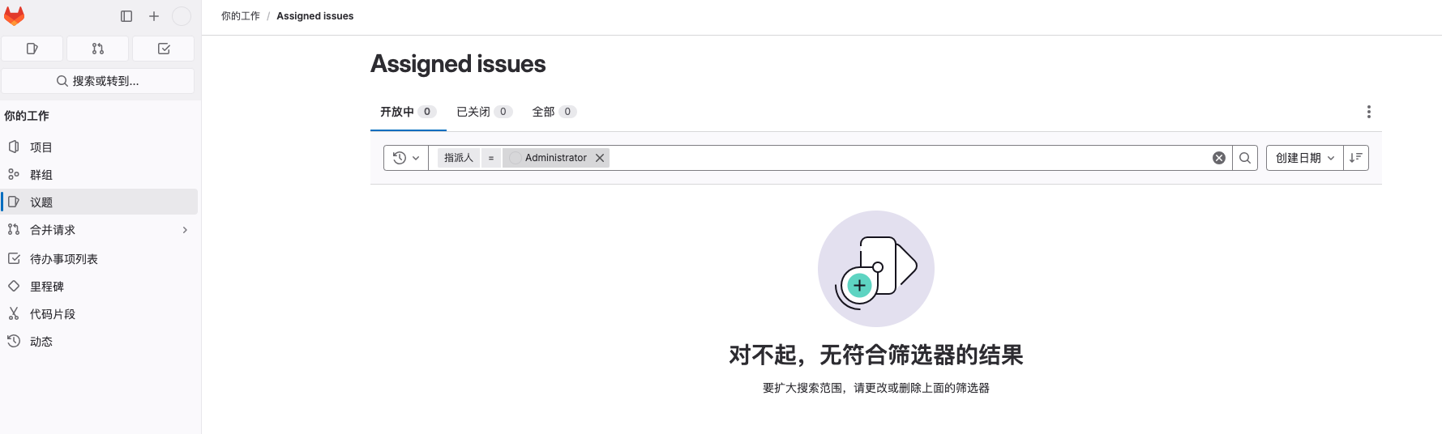Open the vertical ellipsis actions menu
Viewport: 1442px width, 434px height.
(1369, 112)
